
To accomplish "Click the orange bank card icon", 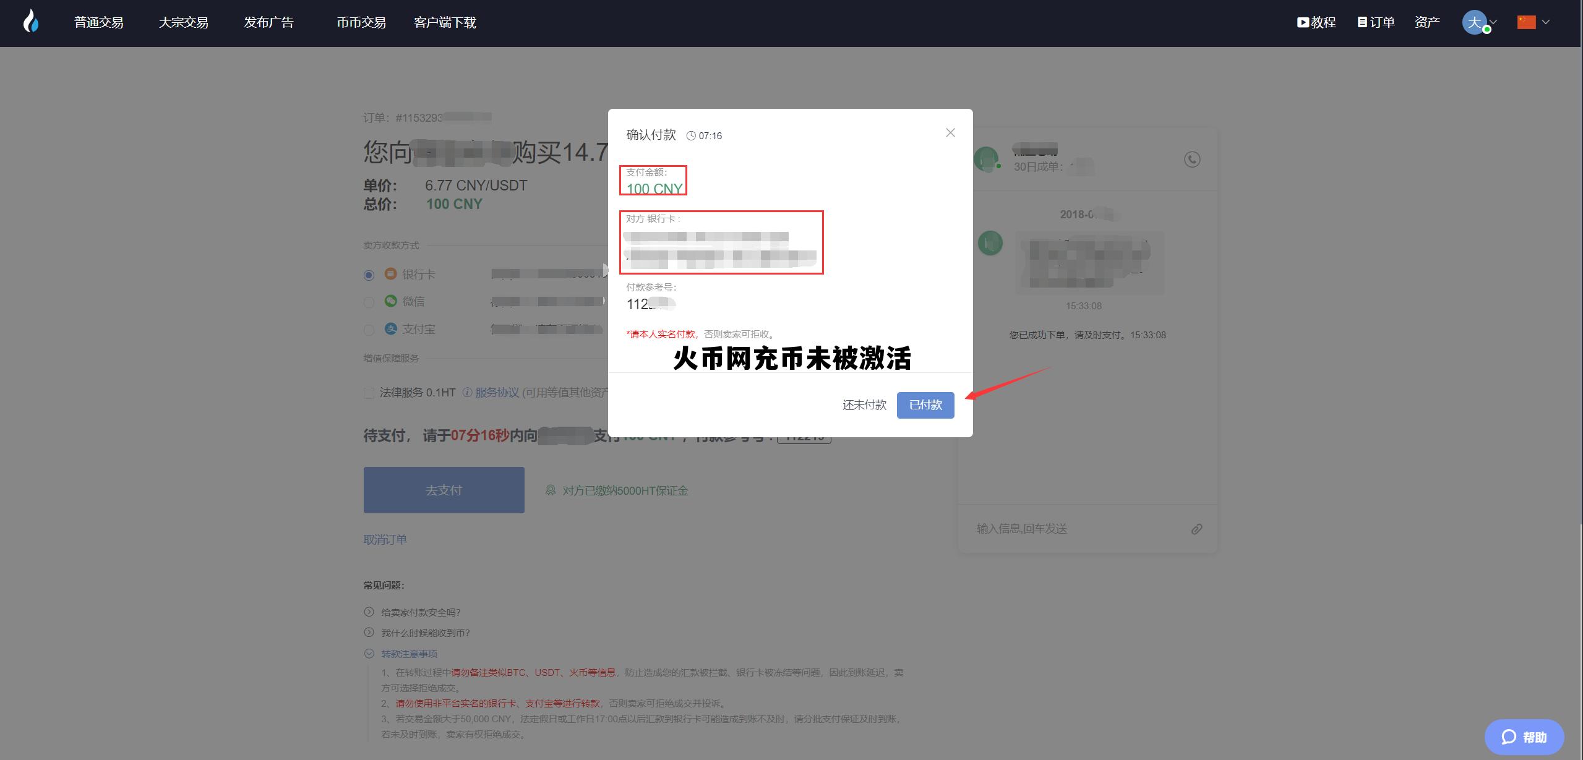I will 390,273.
